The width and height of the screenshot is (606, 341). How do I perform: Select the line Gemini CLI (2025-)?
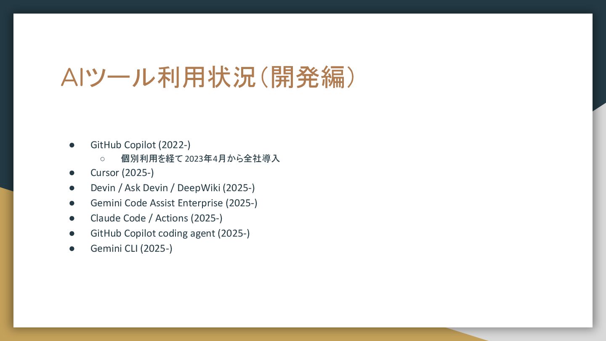click(131, 248)
